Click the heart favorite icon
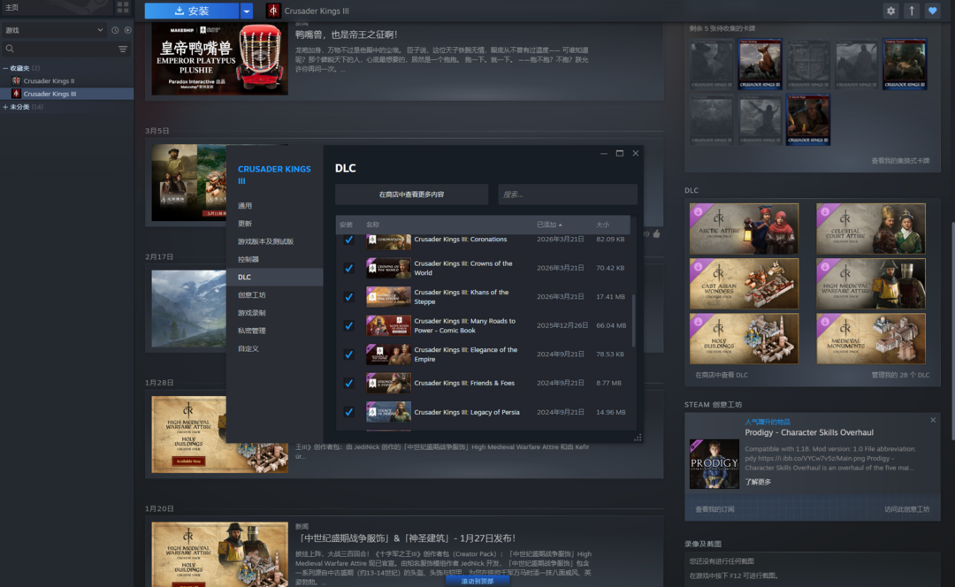Image resolution: width=955 pixels, height=587 pixels. [x=932, y=11]
